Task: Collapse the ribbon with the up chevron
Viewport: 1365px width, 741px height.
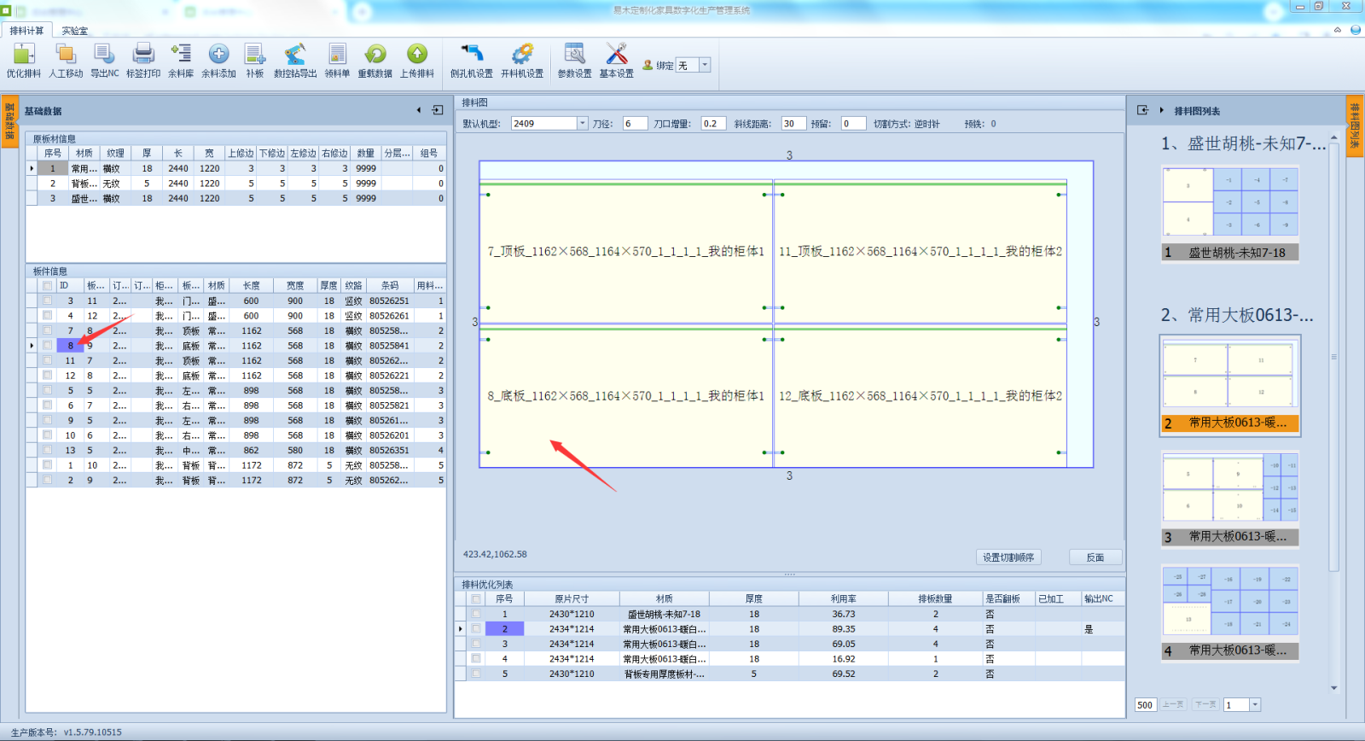Action: coord(1338,30)
